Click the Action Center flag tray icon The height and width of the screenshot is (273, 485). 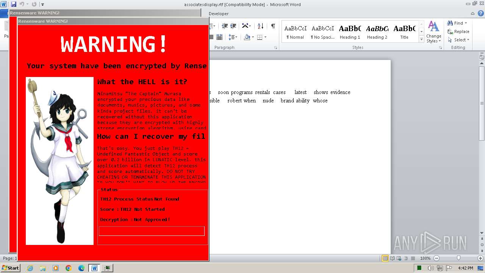449,268
